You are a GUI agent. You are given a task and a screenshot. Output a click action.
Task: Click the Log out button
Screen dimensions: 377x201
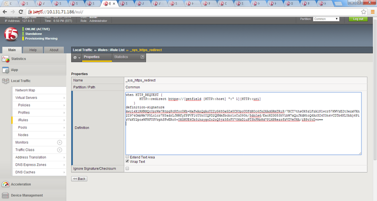coord(358,19)
